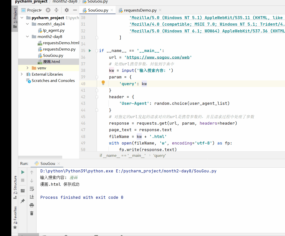Select 漫画.html file in project tree
The height and width of the screenshot is (236, 285).
(x=49, y=62)
